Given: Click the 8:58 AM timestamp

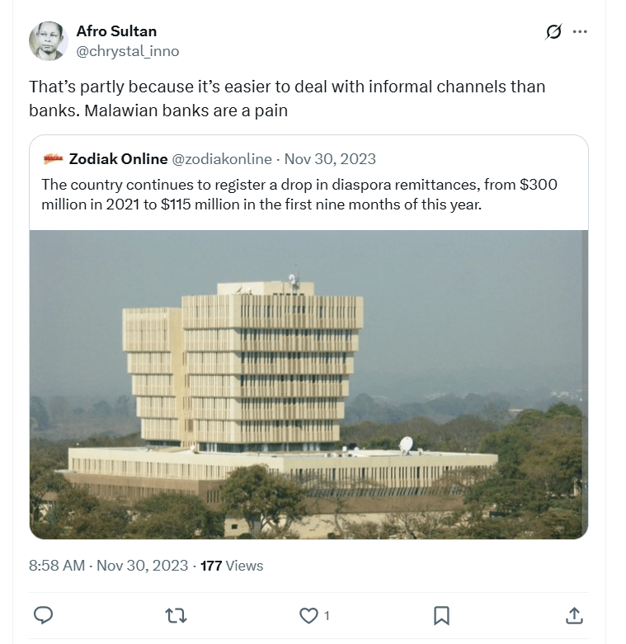Looking at the screenshot, I should point(57,566).
